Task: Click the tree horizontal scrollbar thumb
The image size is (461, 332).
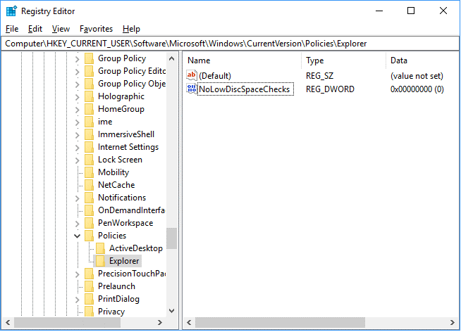Action: (68, 323)
